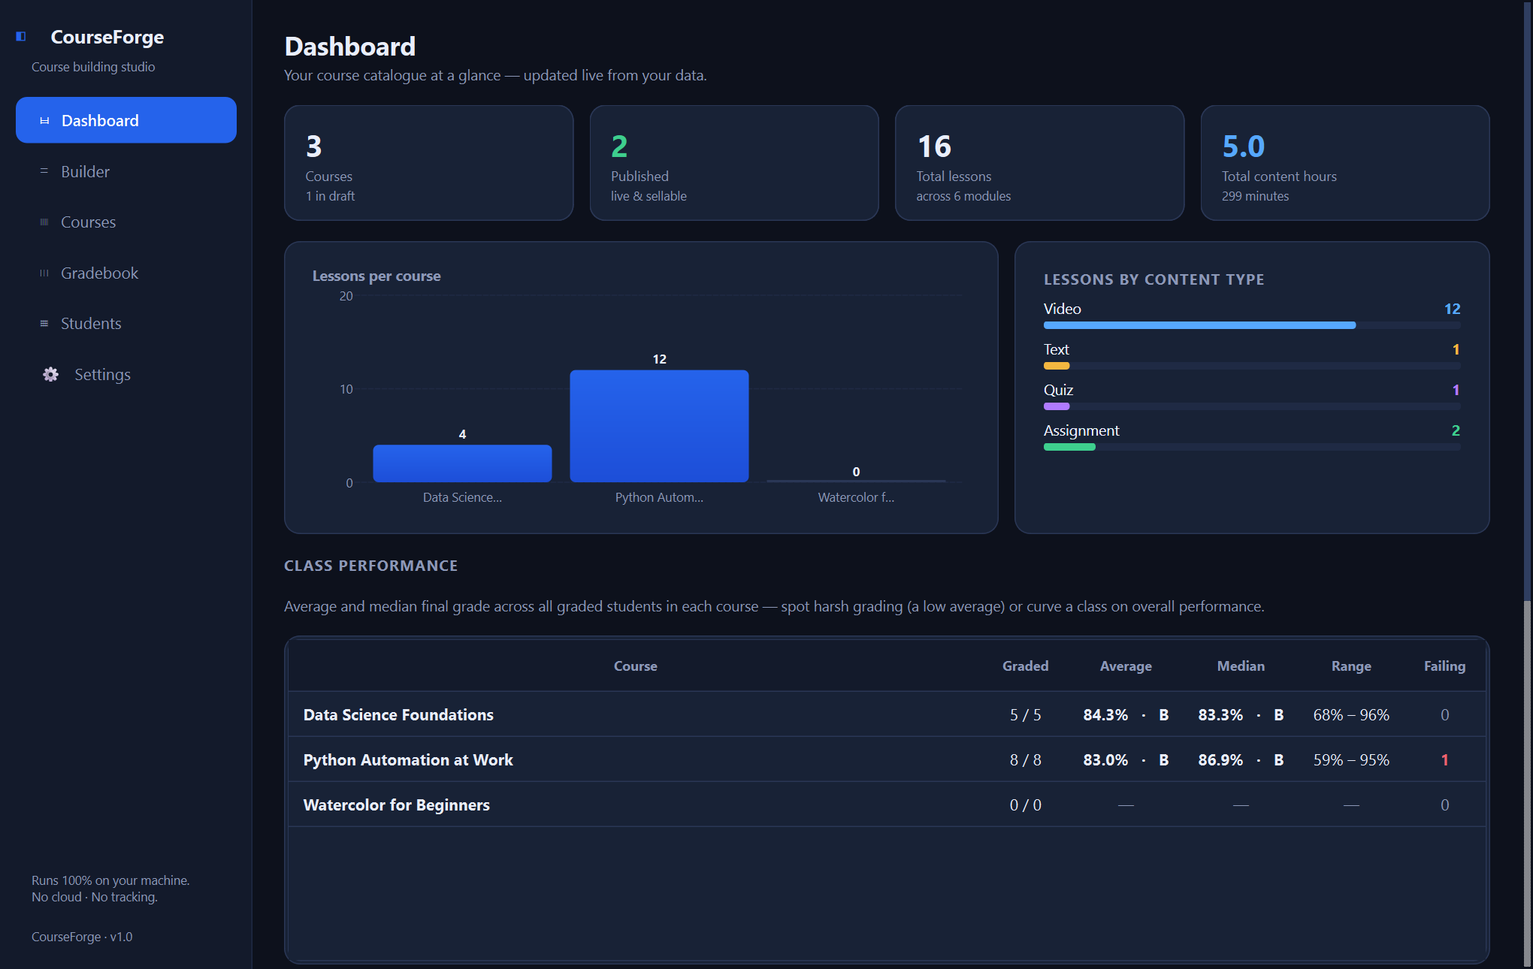Click the Graded column header

1025,666
